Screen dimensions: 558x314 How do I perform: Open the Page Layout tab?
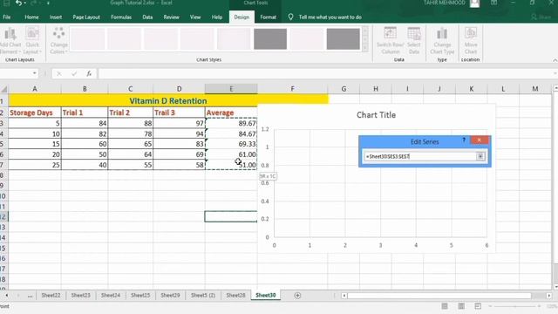(x=86, y=17)
